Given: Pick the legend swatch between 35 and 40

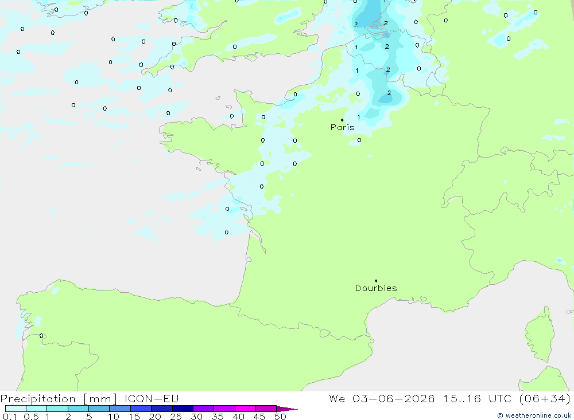Looking at the screenshot, I should (x=224, y=409).
